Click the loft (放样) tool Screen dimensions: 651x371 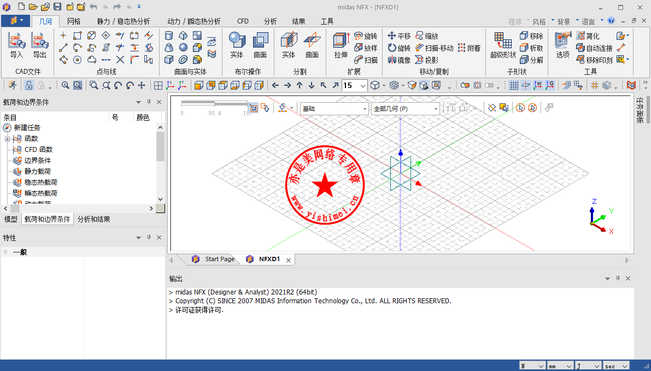366,48
